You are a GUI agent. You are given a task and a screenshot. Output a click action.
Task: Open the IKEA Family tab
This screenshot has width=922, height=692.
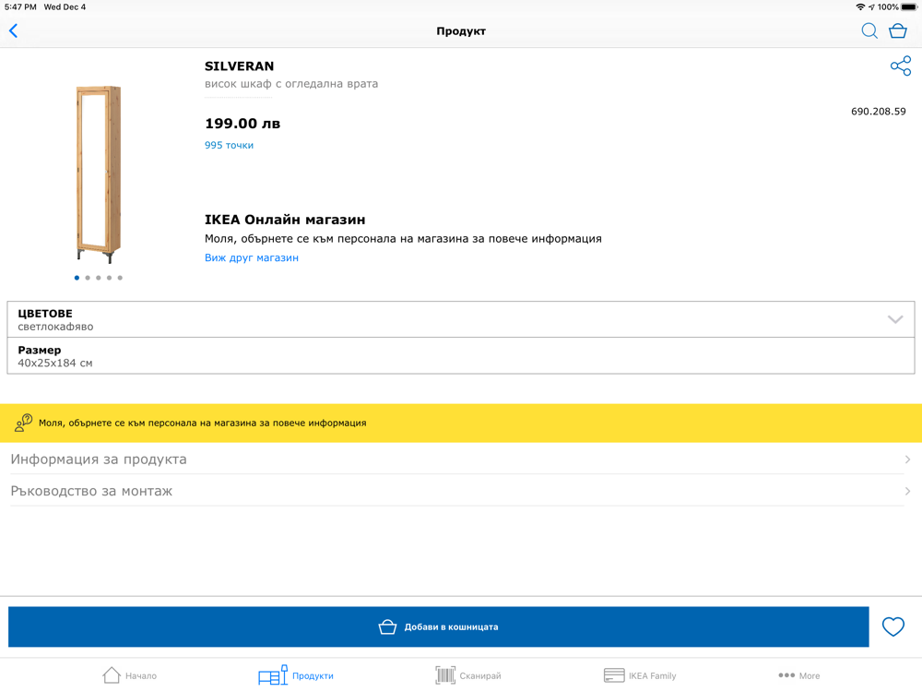(x=640, y=675)
